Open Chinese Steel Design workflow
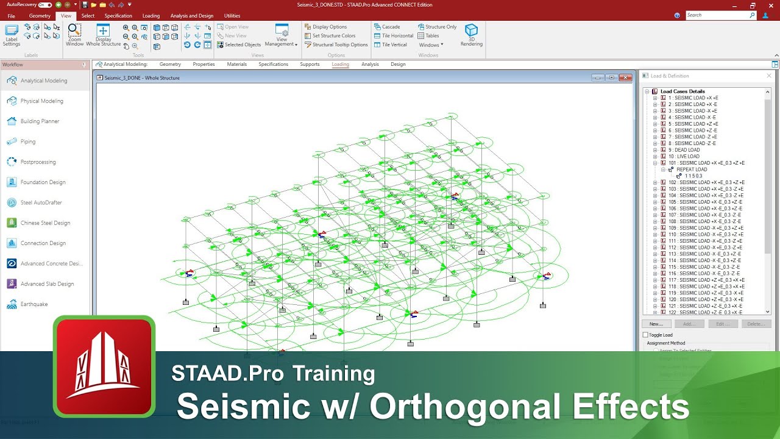 click(46, 223)
